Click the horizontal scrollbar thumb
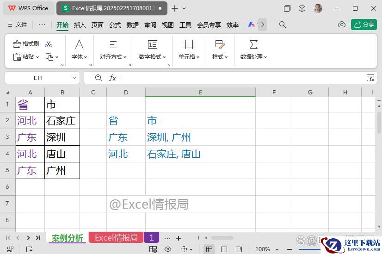The height and width of the screenshot is (254, 382). coord(222,238)
